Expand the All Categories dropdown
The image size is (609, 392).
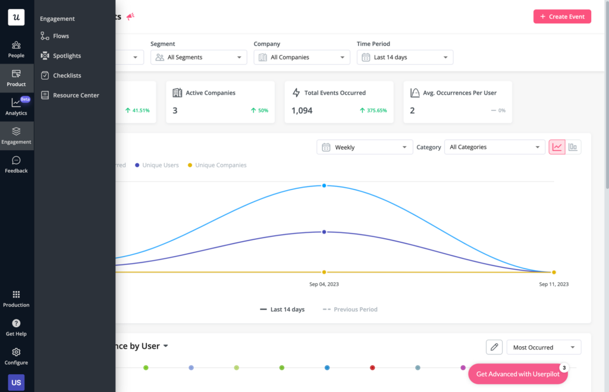494,147
